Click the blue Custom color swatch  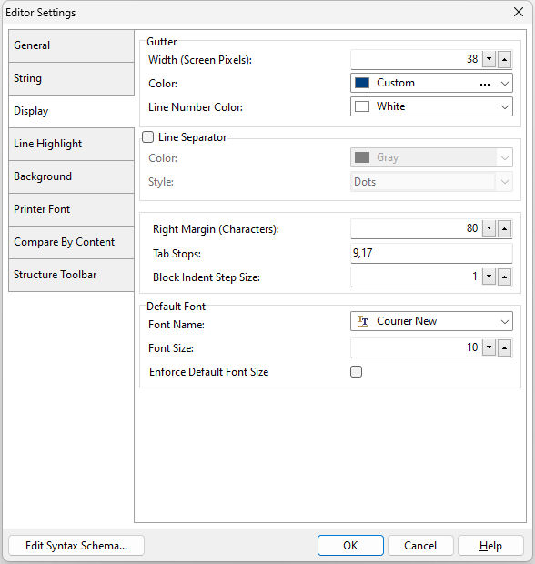(x=362, y=83)
